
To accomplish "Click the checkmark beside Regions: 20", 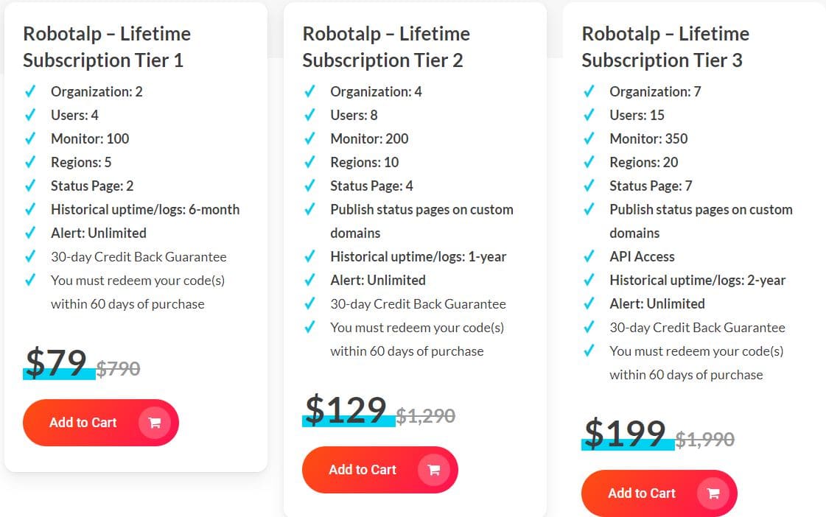I will (589, 162).
